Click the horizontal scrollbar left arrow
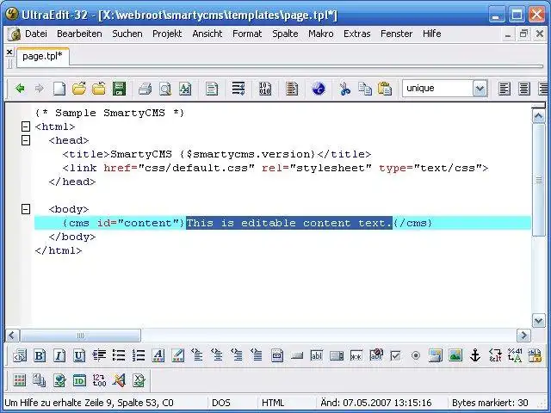This screenshot has width=551, height=413. 12,336
